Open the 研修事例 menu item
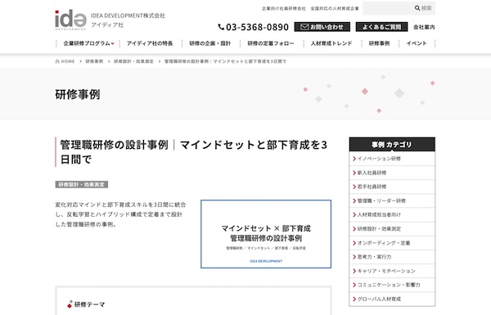491x315 pixels. [379, 43]
